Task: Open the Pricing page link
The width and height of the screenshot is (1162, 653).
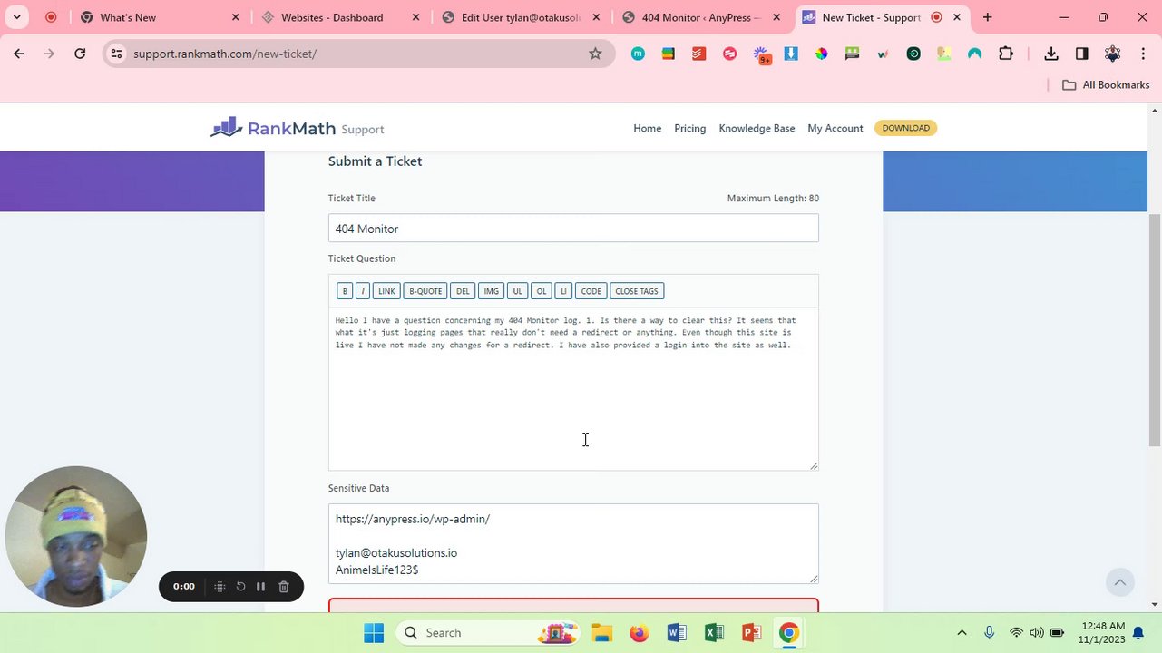Action: point(689,128)
